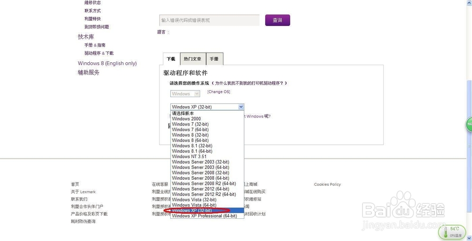
Task: Choose highlighted Windows XP (32-bit) option
Action: [207, 211]
